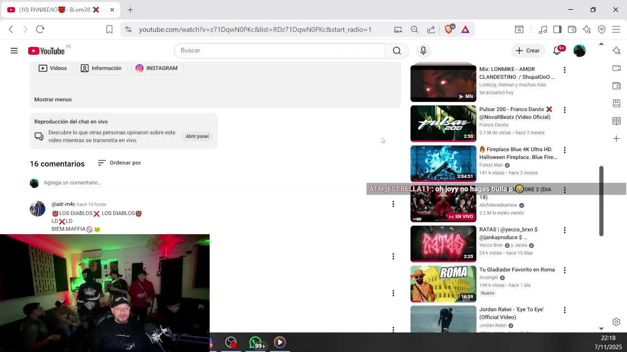View site information icon in address bar
This screenshot has height=352, width=627.
click(x=128, y=29)
